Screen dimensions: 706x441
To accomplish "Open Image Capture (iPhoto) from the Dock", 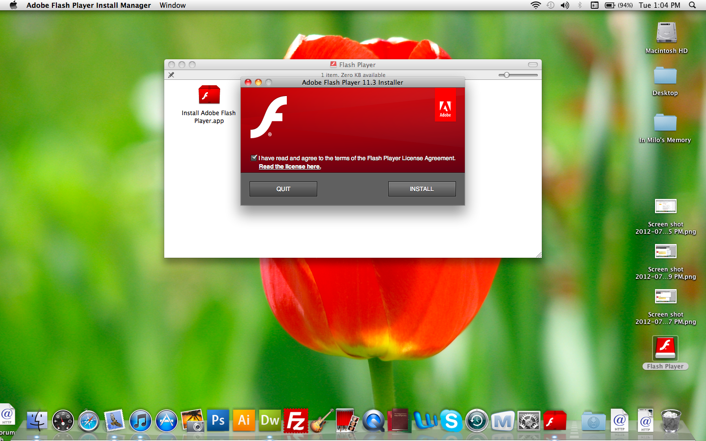I will pos(193,421).
